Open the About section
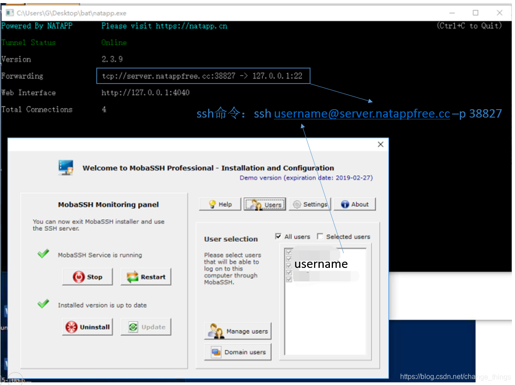The image size is (515, 385). [355, 204]
